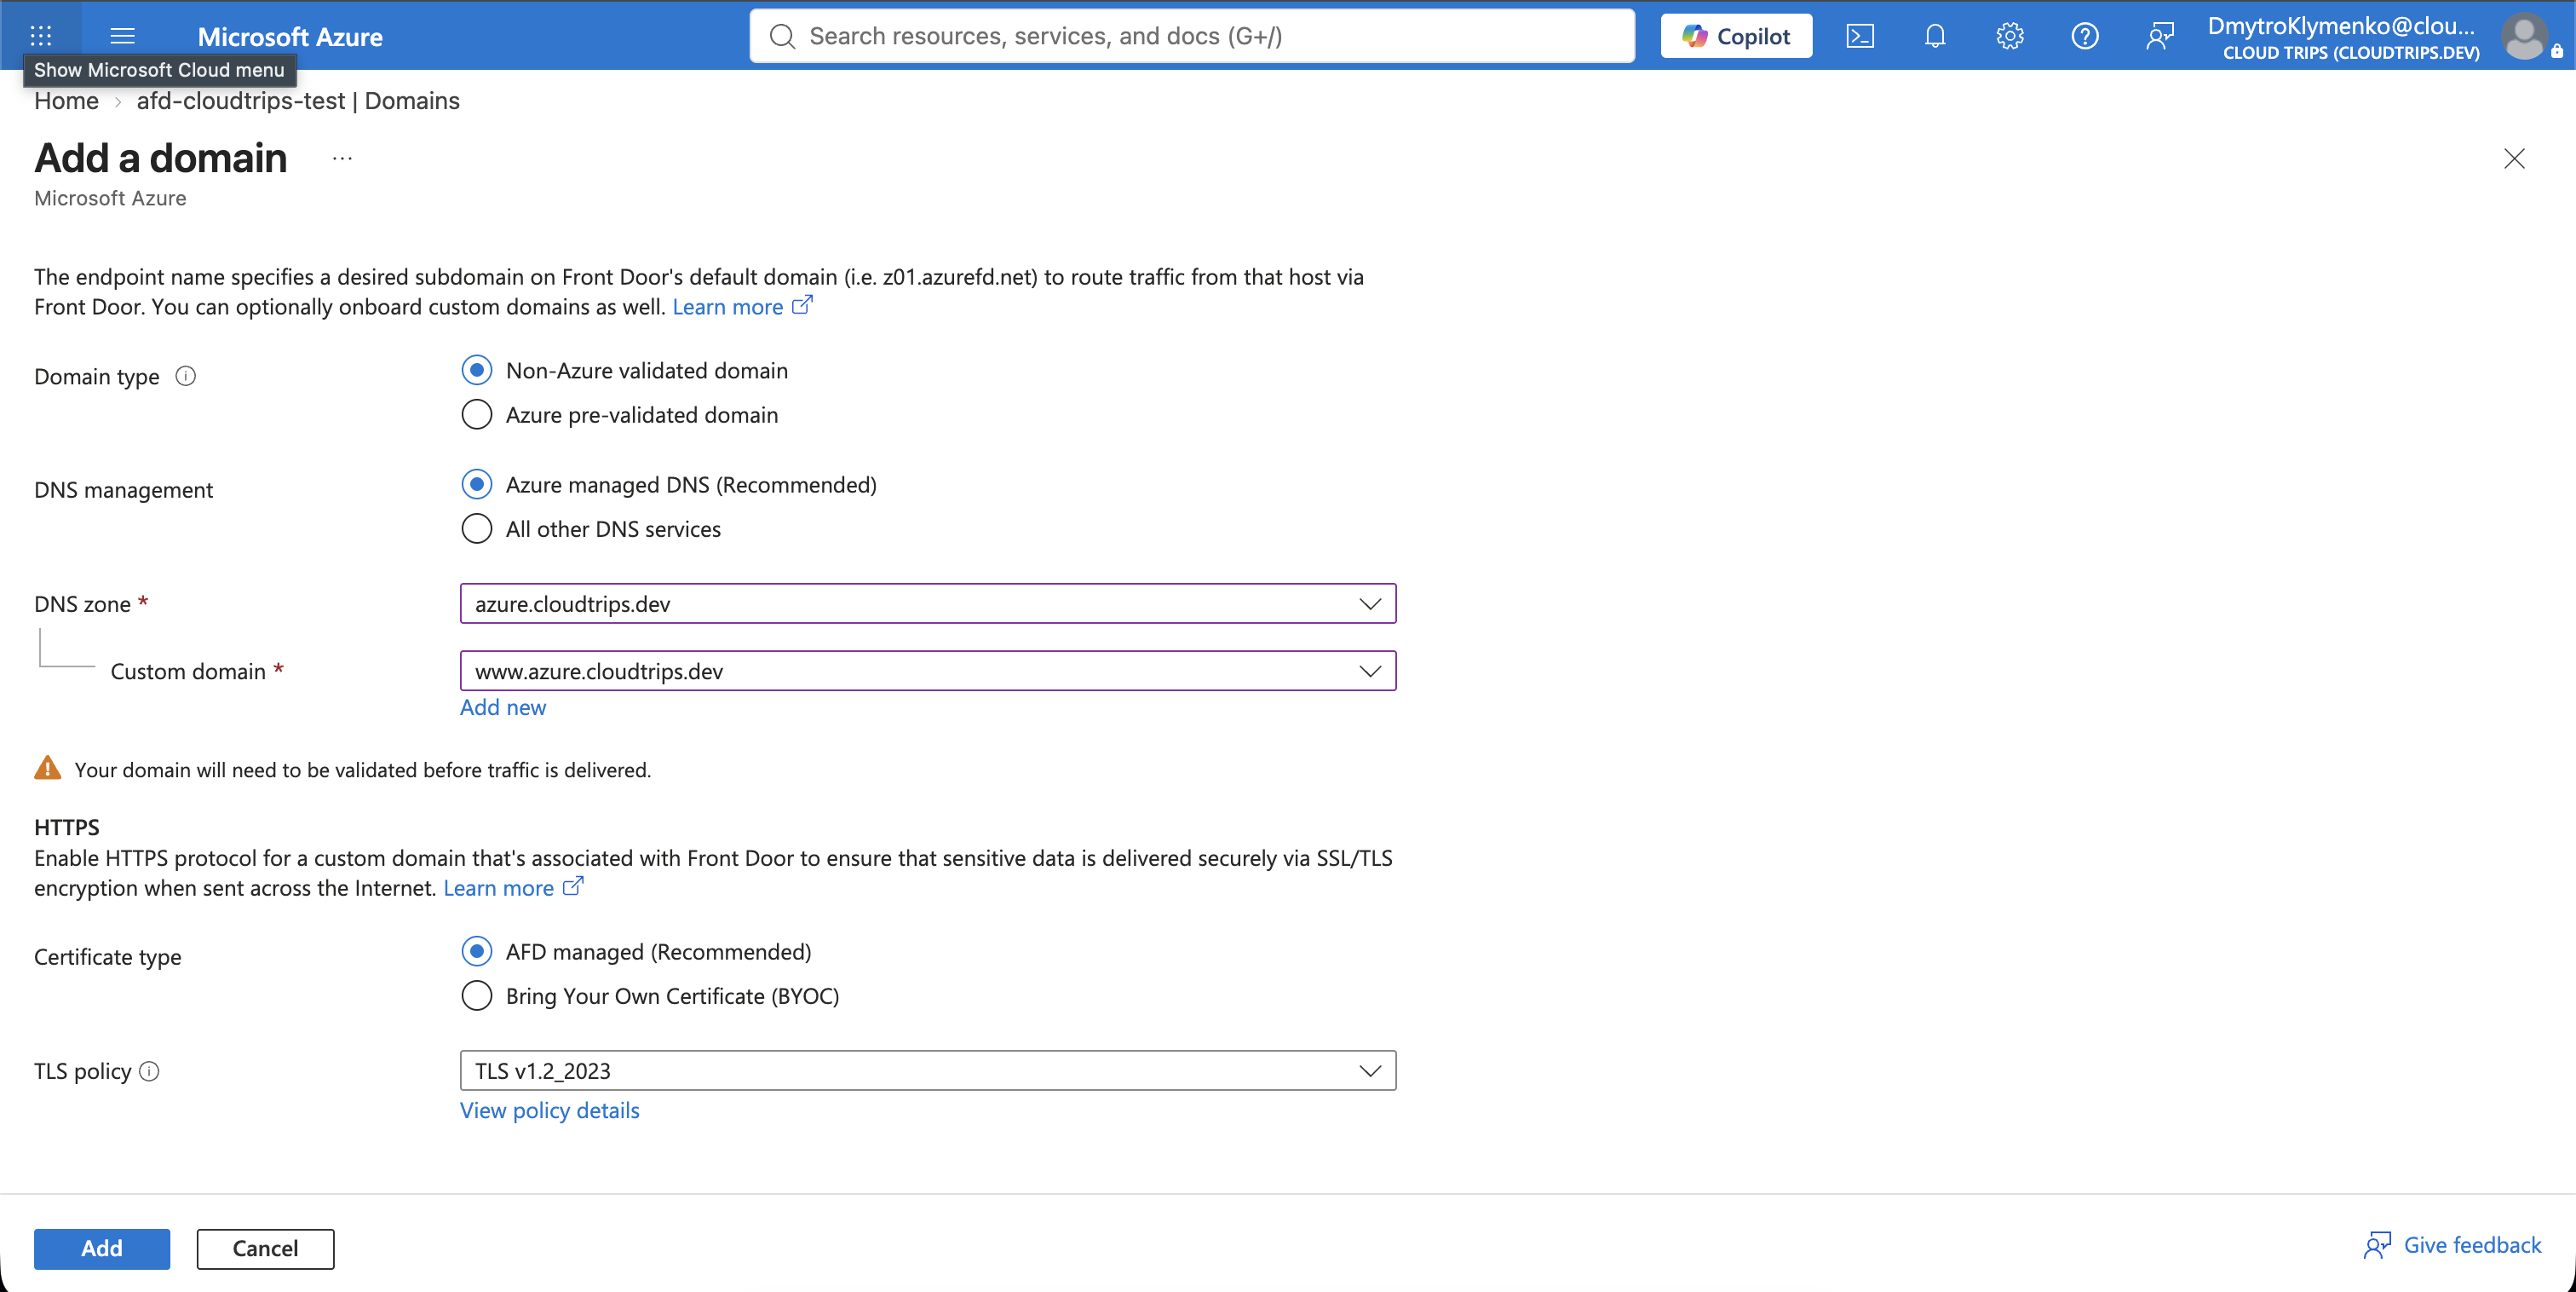Open the notifications bell
2576x1292 pixels.
tap(1934, 36)
